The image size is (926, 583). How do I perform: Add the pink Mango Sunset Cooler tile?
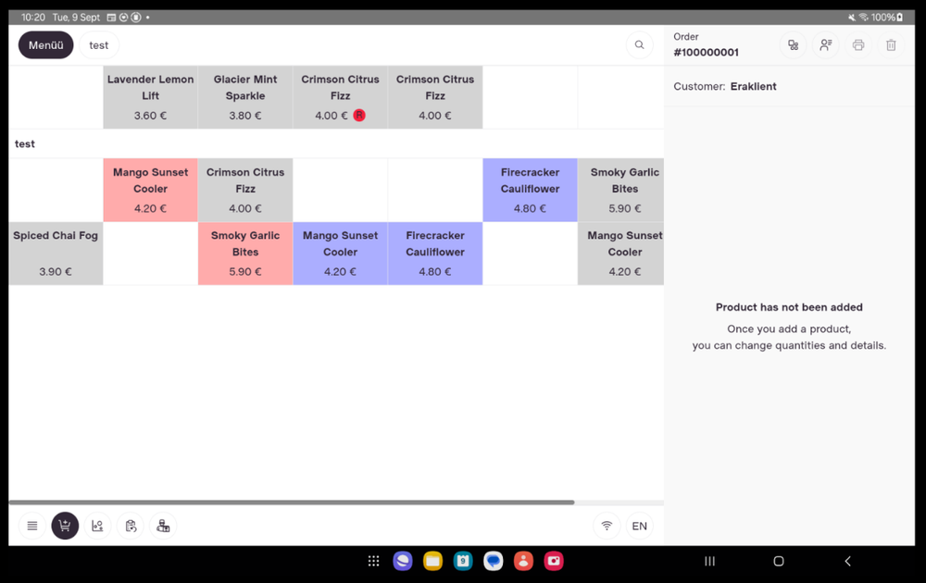click(151, 190)
